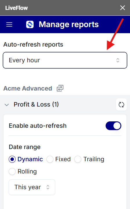Click the Auto-refresh reports label
130x209 pixels.
tap(33, 45)
